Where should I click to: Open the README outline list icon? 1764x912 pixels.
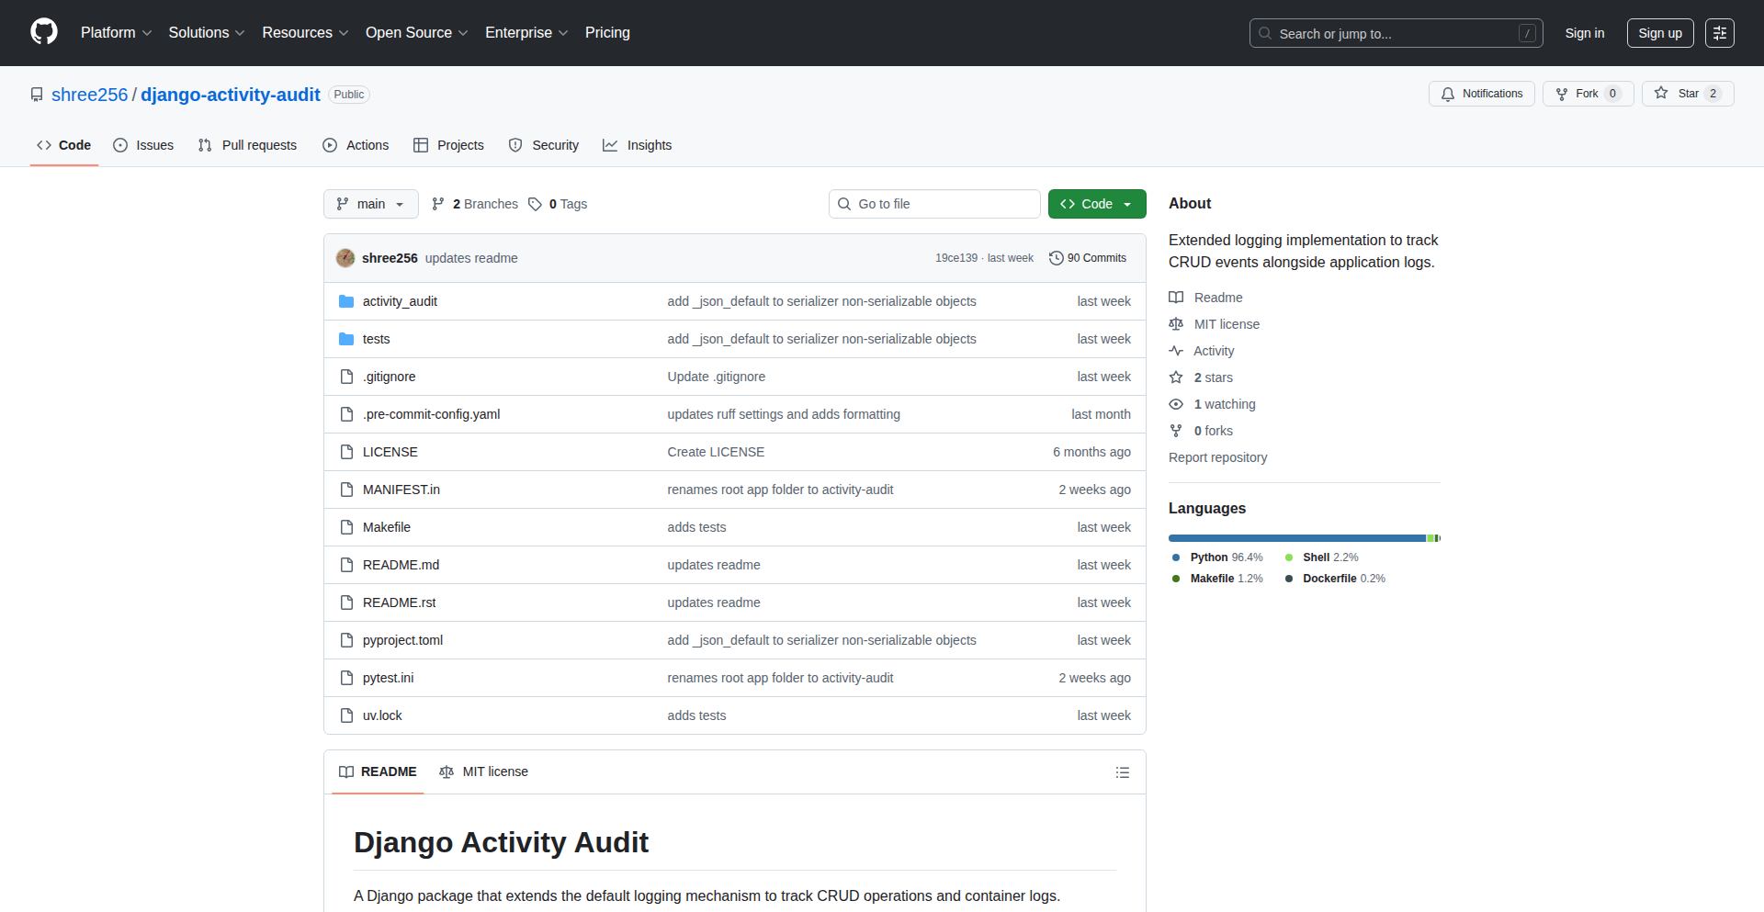click(1122, 772)
